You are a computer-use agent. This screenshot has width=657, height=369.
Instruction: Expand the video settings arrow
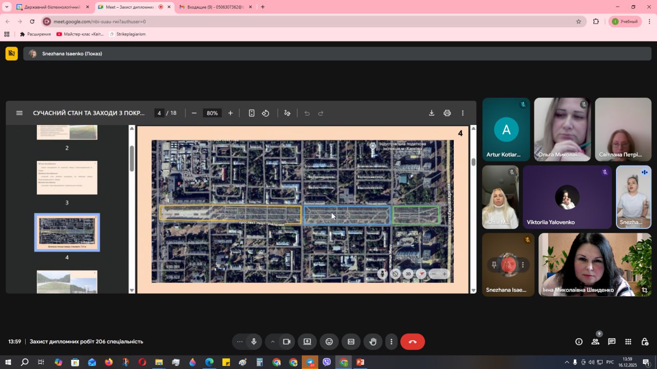click(273, 342)
